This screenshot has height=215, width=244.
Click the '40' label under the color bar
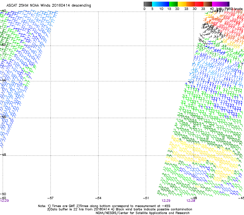(x=212, y=9)
